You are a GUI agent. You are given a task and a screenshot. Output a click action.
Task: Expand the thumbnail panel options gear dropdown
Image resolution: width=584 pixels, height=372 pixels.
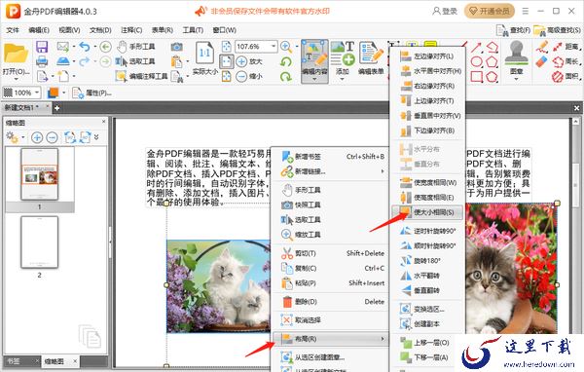pyautogui.click(x=23, y=137)
